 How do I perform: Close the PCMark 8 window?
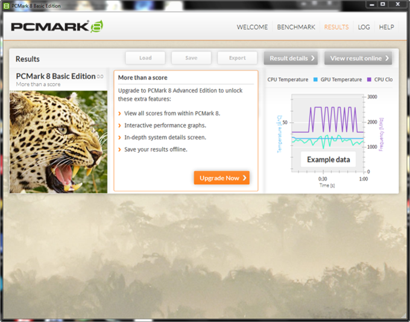398,4
